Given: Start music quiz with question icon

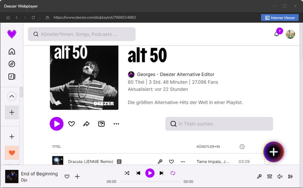Looking at the screenshot, I should coord(102,124).
